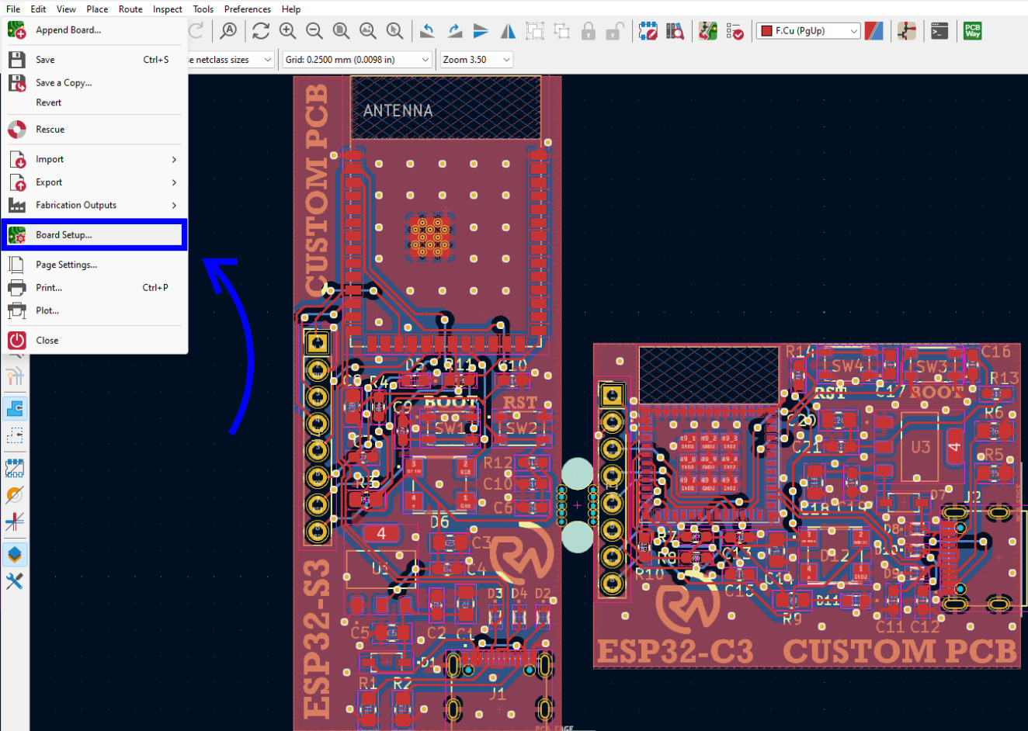Screen dimensions: 1028x731
Task: Open the Footprint Library Browser
Action: click(675, 31)
